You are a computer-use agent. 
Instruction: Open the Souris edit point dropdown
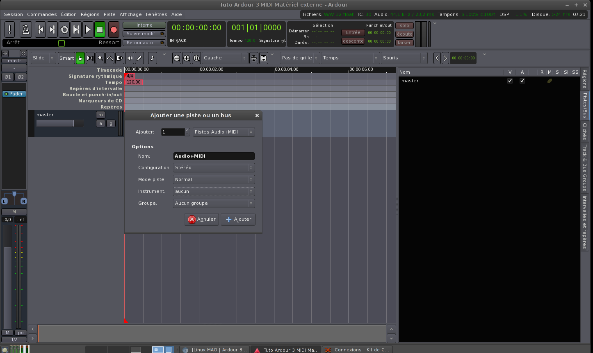pos(404,58)
